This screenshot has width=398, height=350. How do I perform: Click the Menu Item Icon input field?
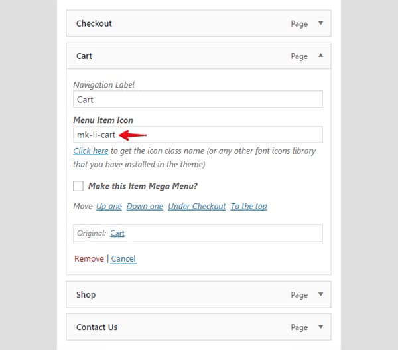coord(198,134)
